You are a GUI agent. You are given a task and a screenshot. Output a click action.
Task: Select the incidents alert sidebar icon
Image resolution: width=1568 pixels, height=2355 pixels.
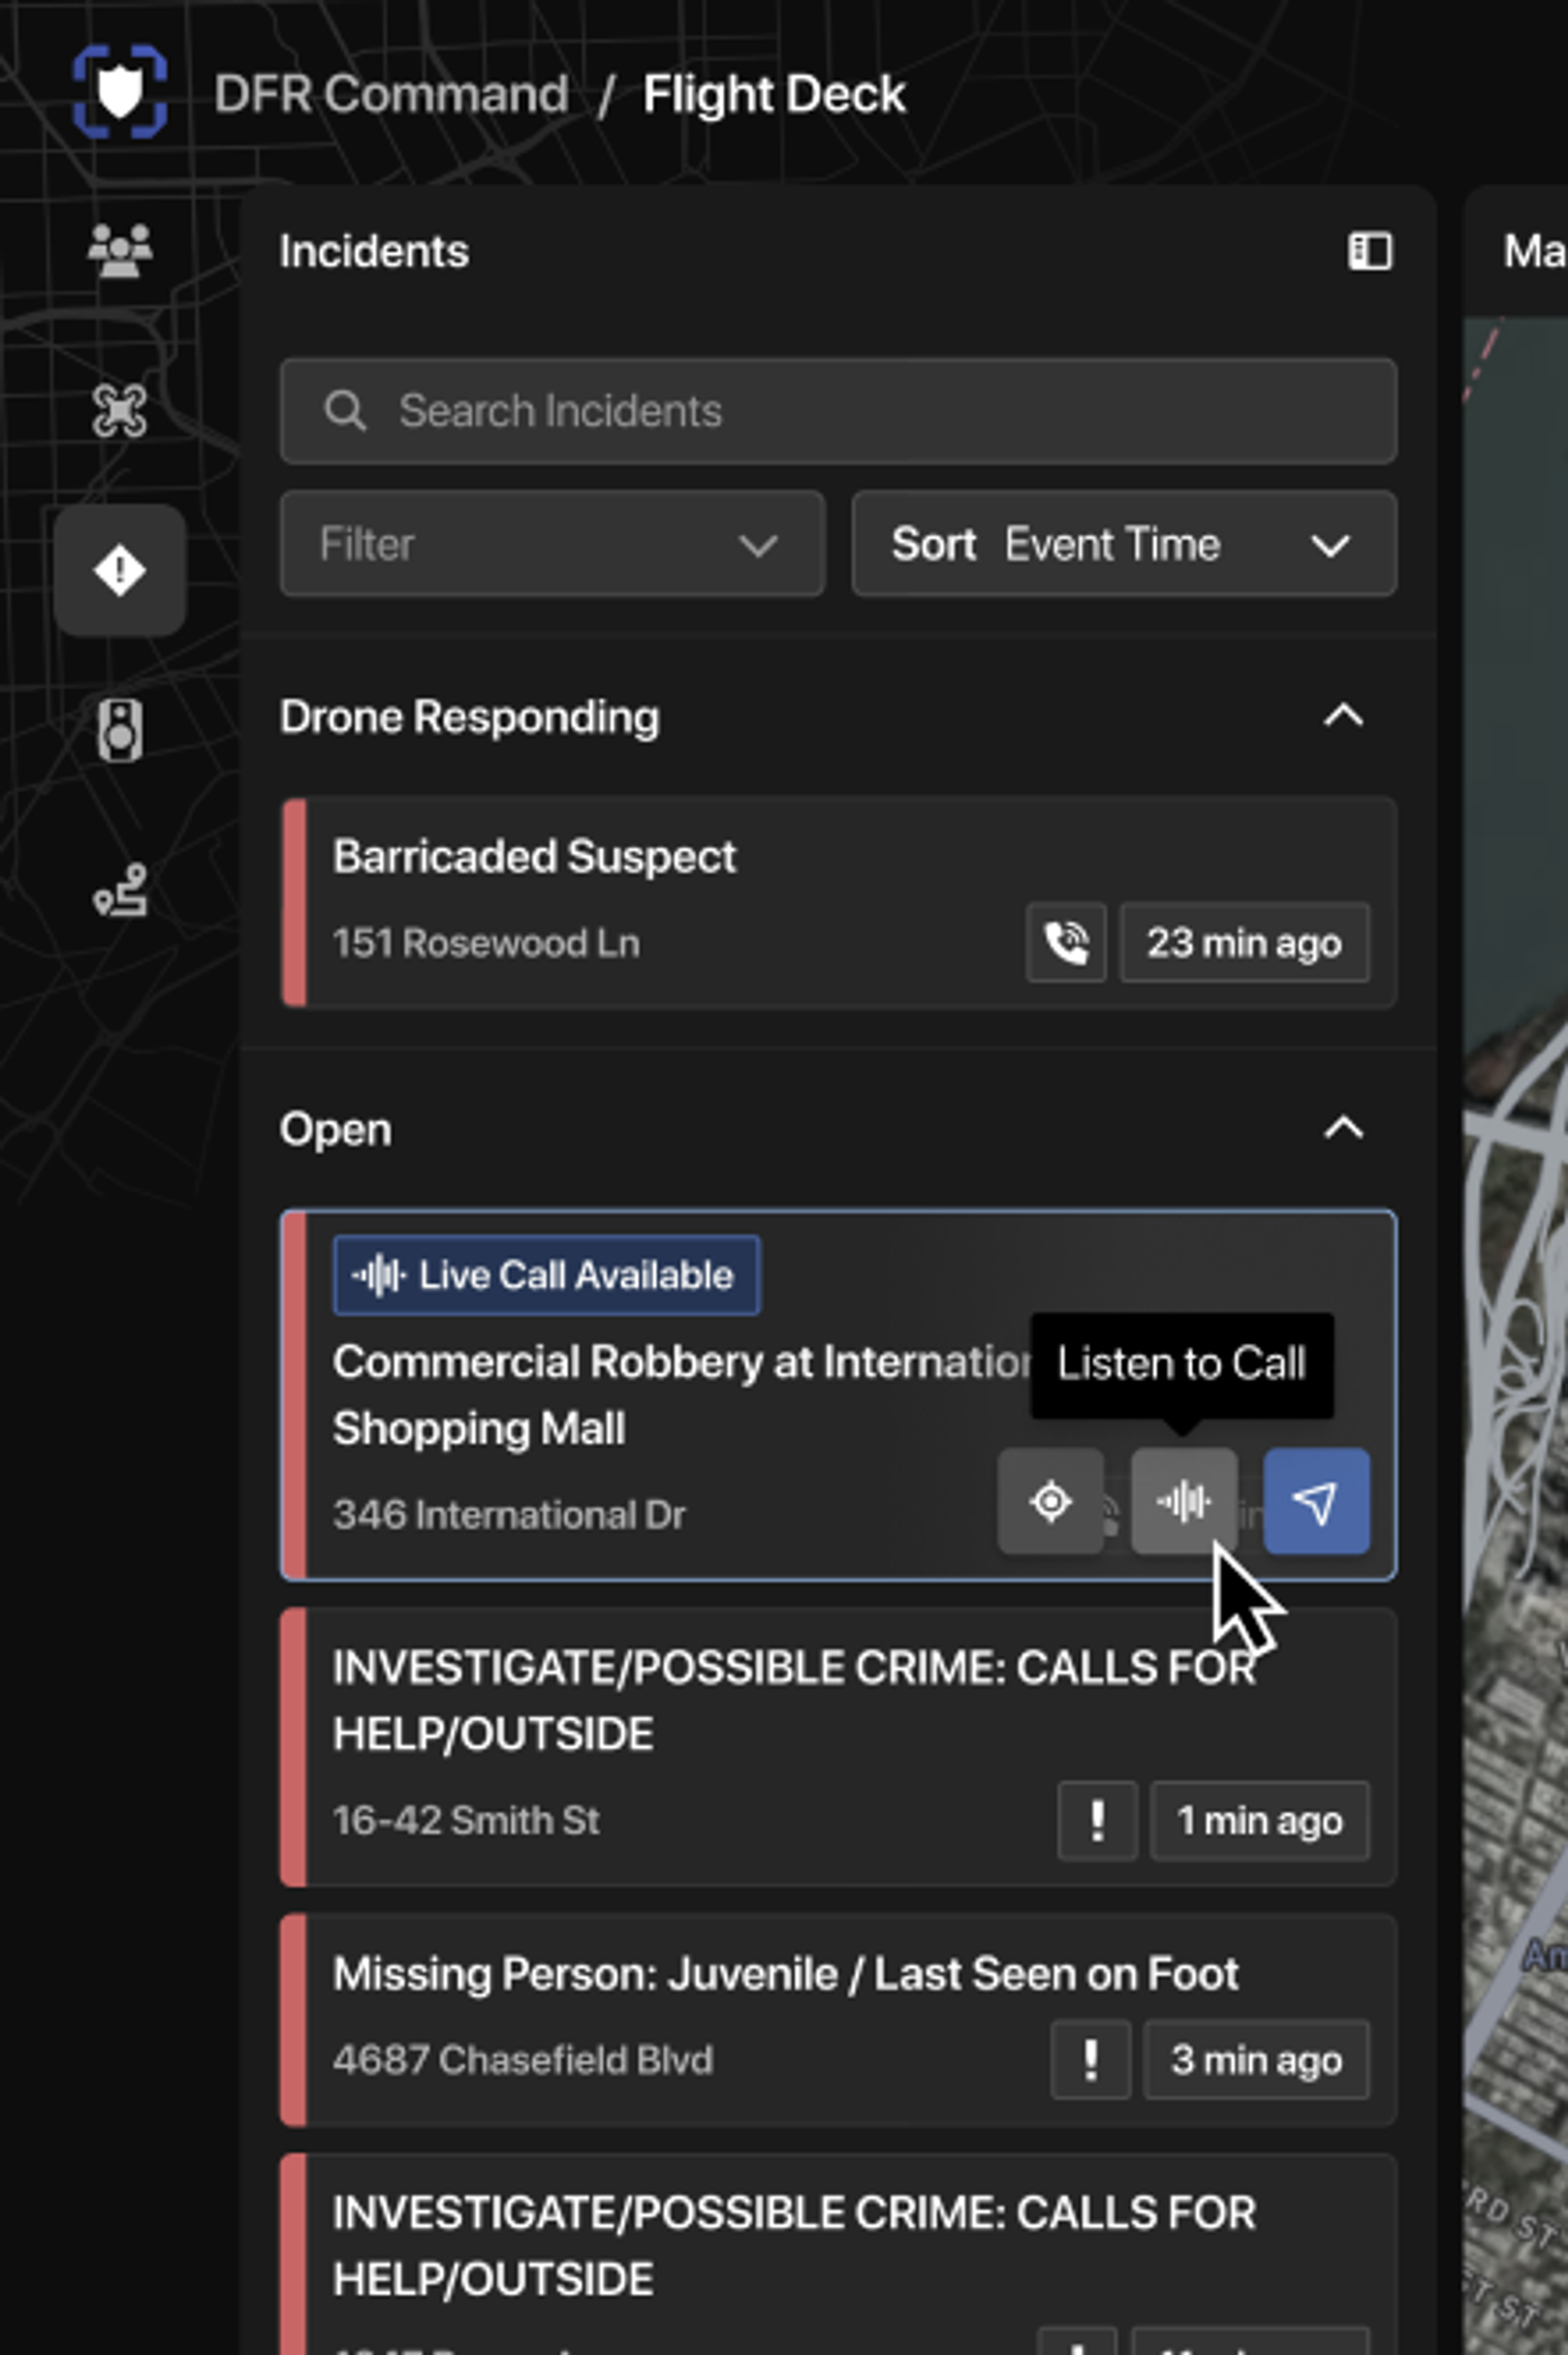tap(120, 571)
